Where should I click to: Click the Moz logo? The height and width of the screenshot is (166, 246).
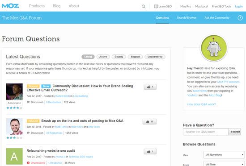click(10, 6)
